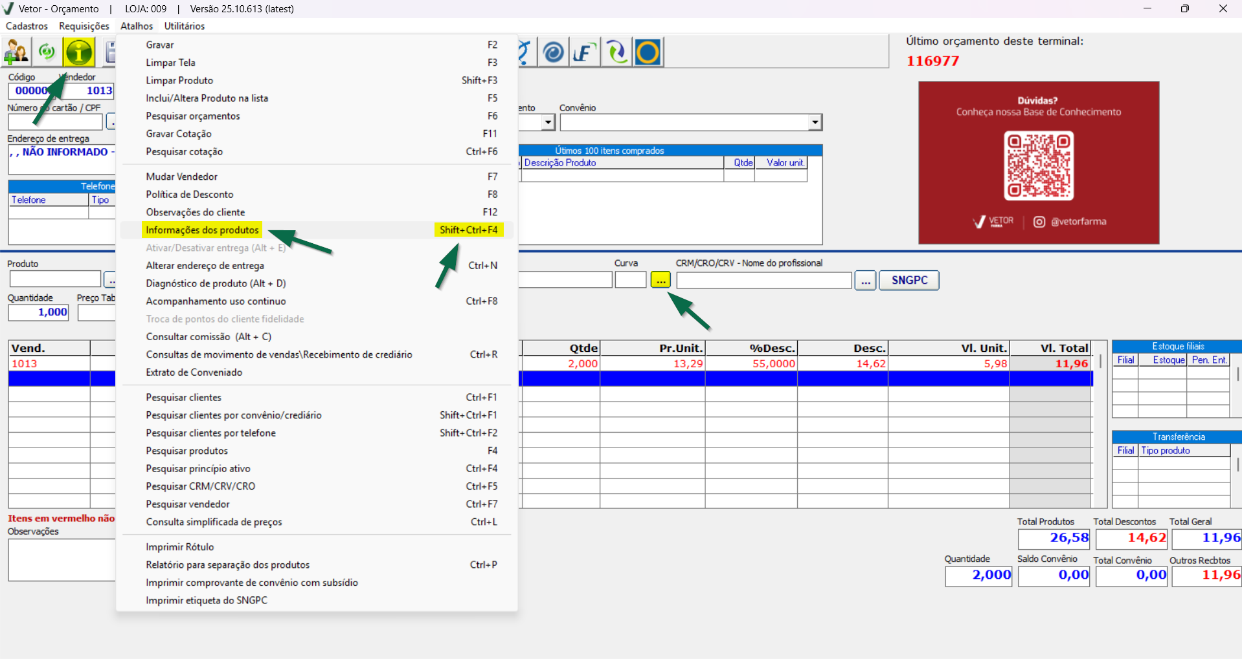
Task: Click the CRM/CRO/CRV professional name field
Action: (763, 281)
